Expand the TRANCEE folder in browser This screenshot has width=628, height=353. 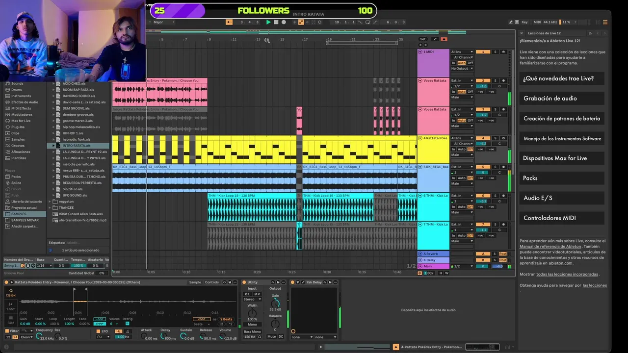coord(50,208)
